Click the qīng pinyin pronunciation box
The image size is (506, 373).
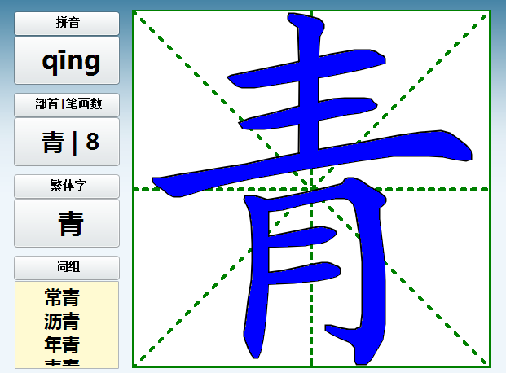[67, 60]
